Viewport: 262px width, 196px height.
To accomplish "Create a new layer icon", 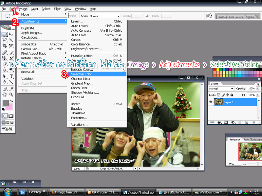I will point(247,122).
